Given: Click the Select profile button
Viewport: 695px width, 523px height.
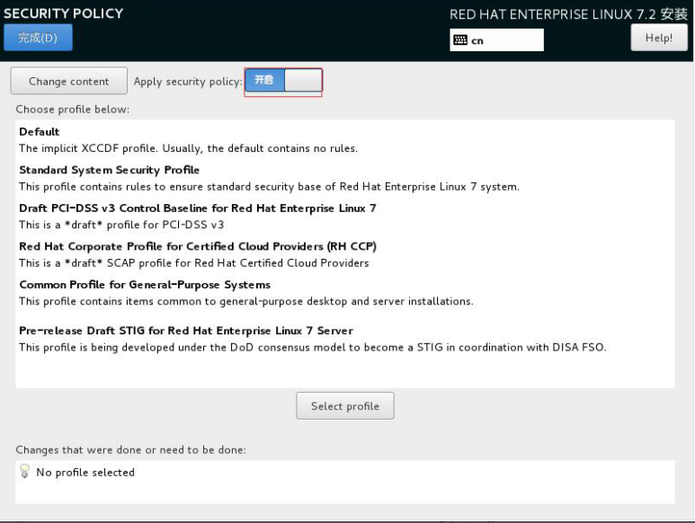Looking at the screenshot, I should (345, 405).
